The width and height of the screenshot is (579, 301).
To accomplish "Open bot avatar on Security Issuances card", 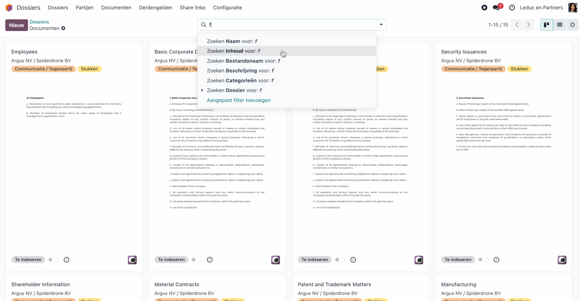I will (562, 260).
